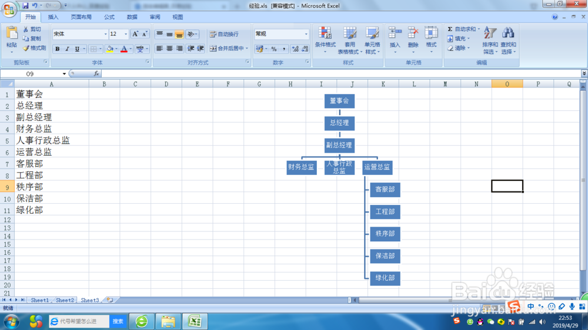Select the entire sheet corner button
The image size is (588, 330).
pyautogui.click(x=7, y=84)
